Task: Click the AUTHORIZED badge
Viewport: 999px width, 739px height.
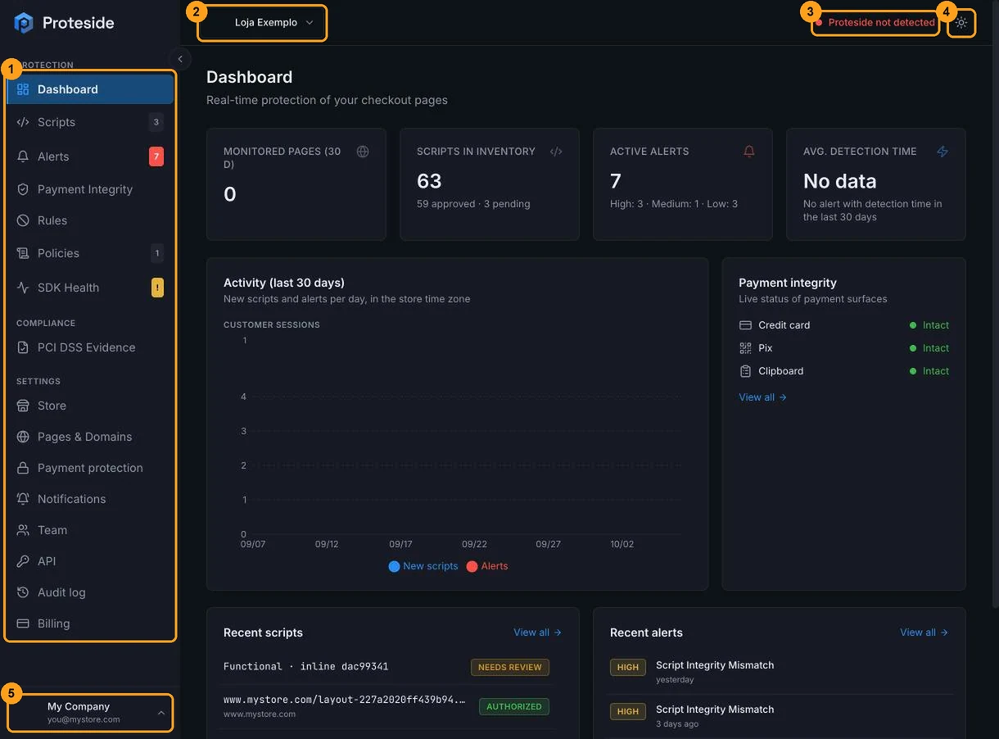Action: pos(514,706)
